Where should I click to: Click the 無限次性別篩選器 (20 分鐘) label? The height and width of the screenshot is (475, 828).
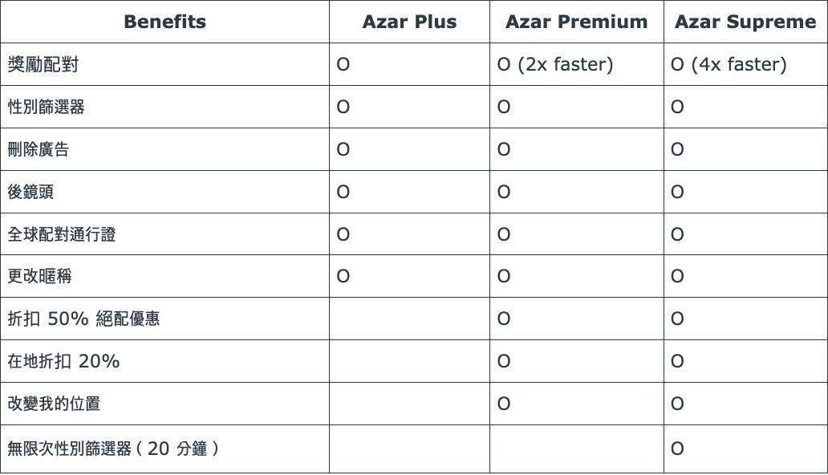tap(112, 449)
